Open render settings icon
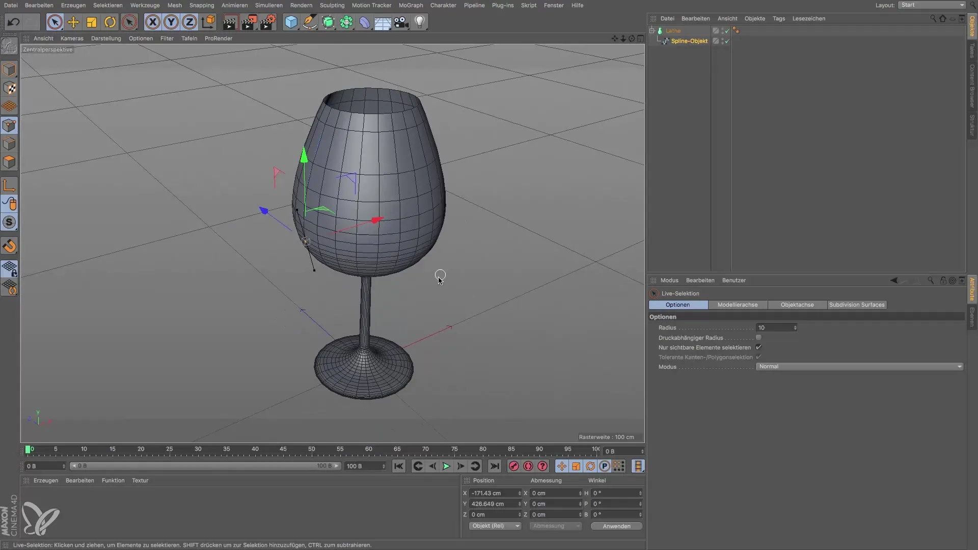Screen dimensions: 978x550 click(268, 22)
